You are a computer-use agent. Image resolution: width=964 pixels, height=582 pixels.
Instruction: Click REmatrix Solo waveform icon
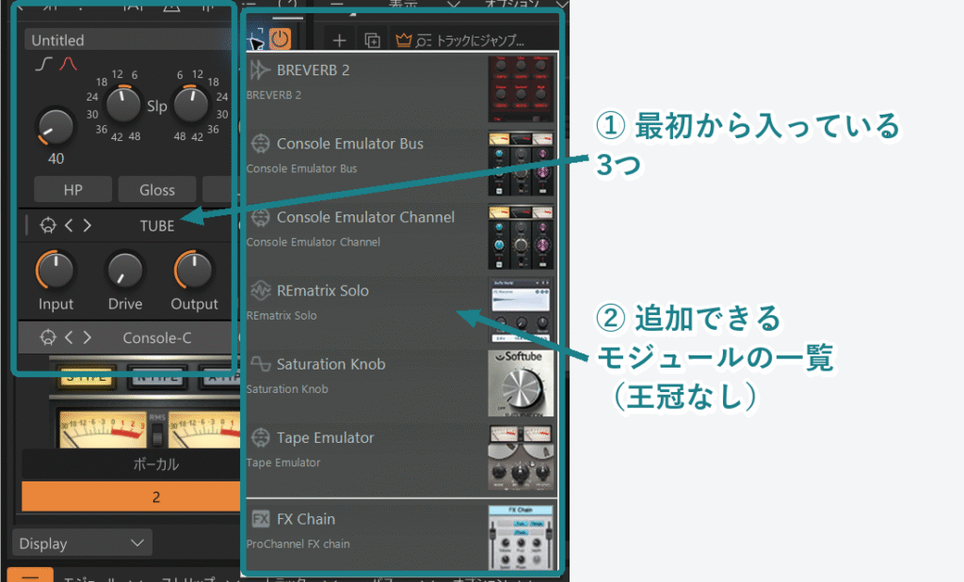[261, 291]
